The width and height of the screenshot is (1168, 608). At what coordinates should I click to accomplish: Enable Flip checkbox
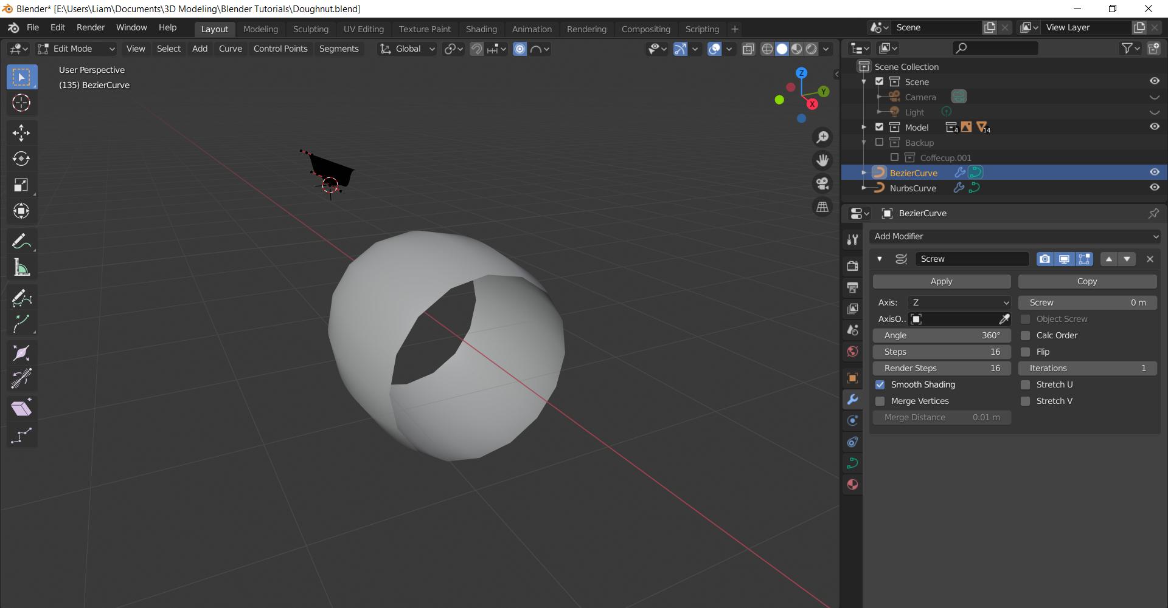pyautogui.click(x=1025, y=352)
